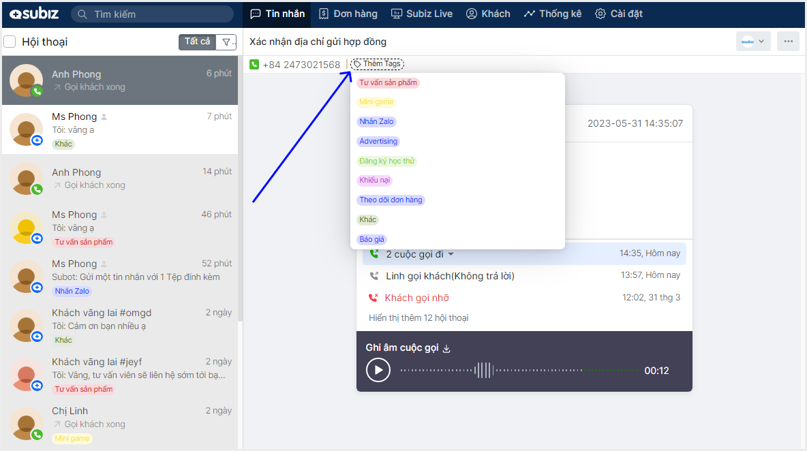
Task: Click the Thêm Tags button
Action: click(377, 64)
